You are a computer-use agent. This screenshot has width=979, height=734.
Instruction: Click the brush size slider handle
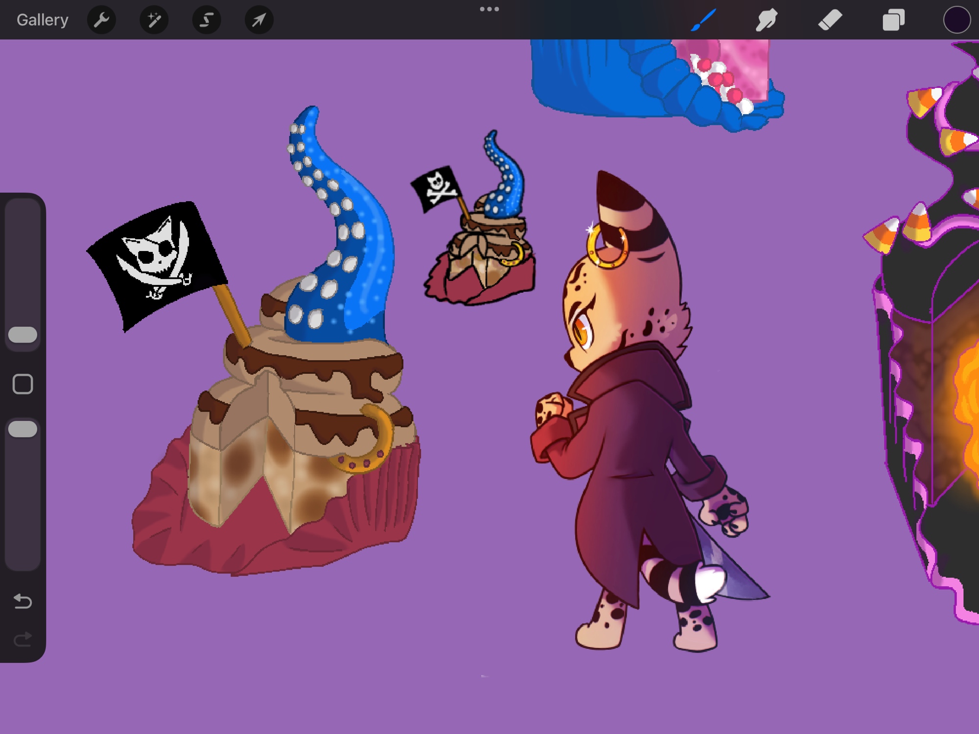tap(23, 335)
